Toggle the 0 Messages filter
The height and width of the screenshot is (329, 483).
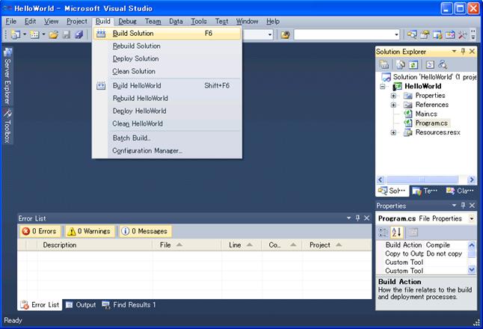pos(146,231)
